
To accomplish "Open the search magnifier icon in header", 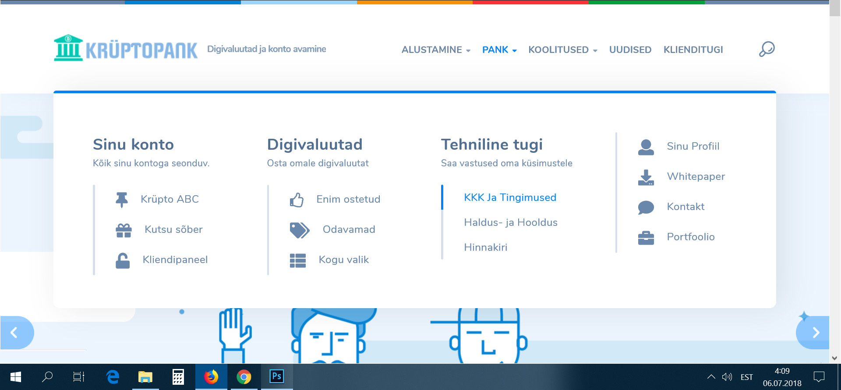I will tap(767, 49).
